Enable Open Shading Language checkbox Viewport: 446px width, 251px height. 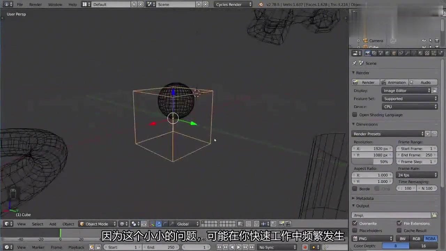(x=355, y=115)
